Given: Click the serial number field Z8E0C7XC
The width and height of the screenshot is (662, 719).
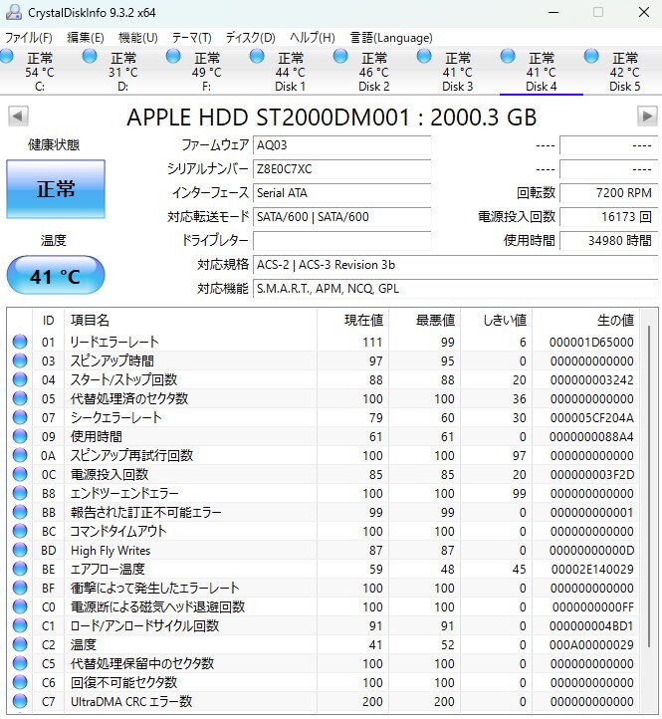Looking at the screenshot, I should point(342,169).
